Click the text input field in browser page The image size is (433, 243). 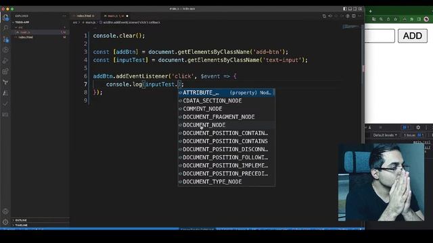click(380, 36)
